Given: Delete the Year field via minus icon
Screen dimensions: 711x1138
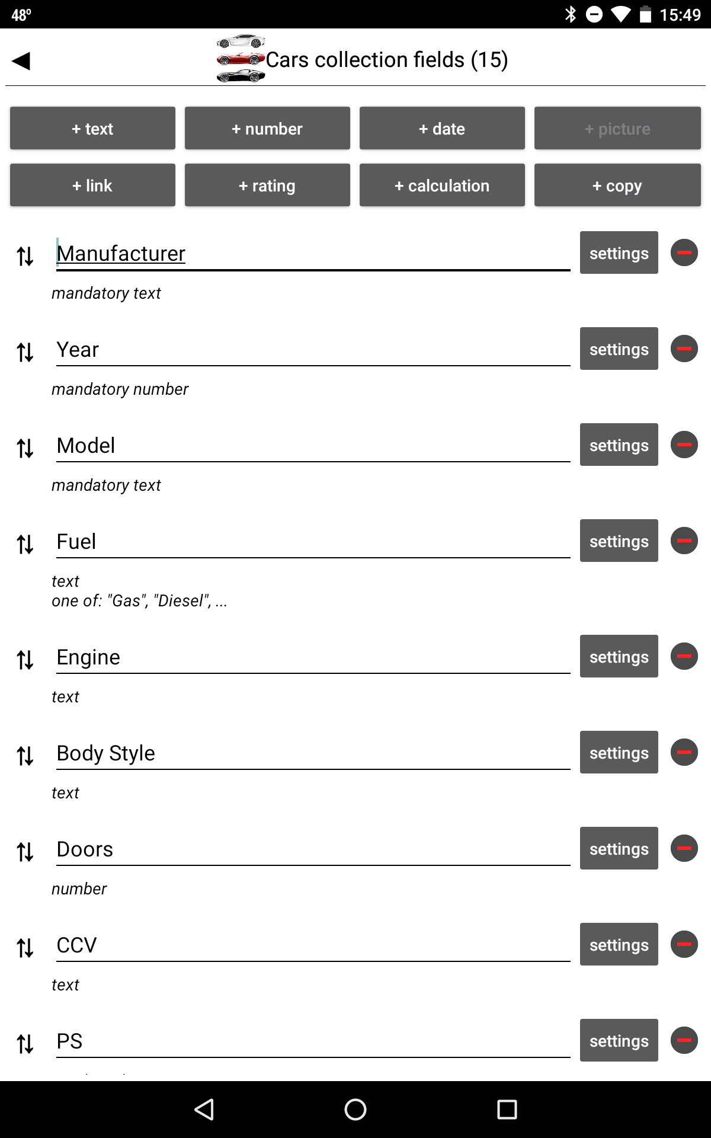Looking at the screenshot, I should (684, 349).
